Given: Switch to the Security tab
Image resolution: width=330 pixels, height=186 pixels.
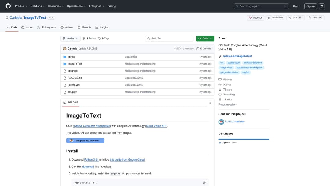Looking at the screenshot, I should 84,28.
